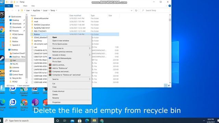Select Open in new window

[61, 41]
